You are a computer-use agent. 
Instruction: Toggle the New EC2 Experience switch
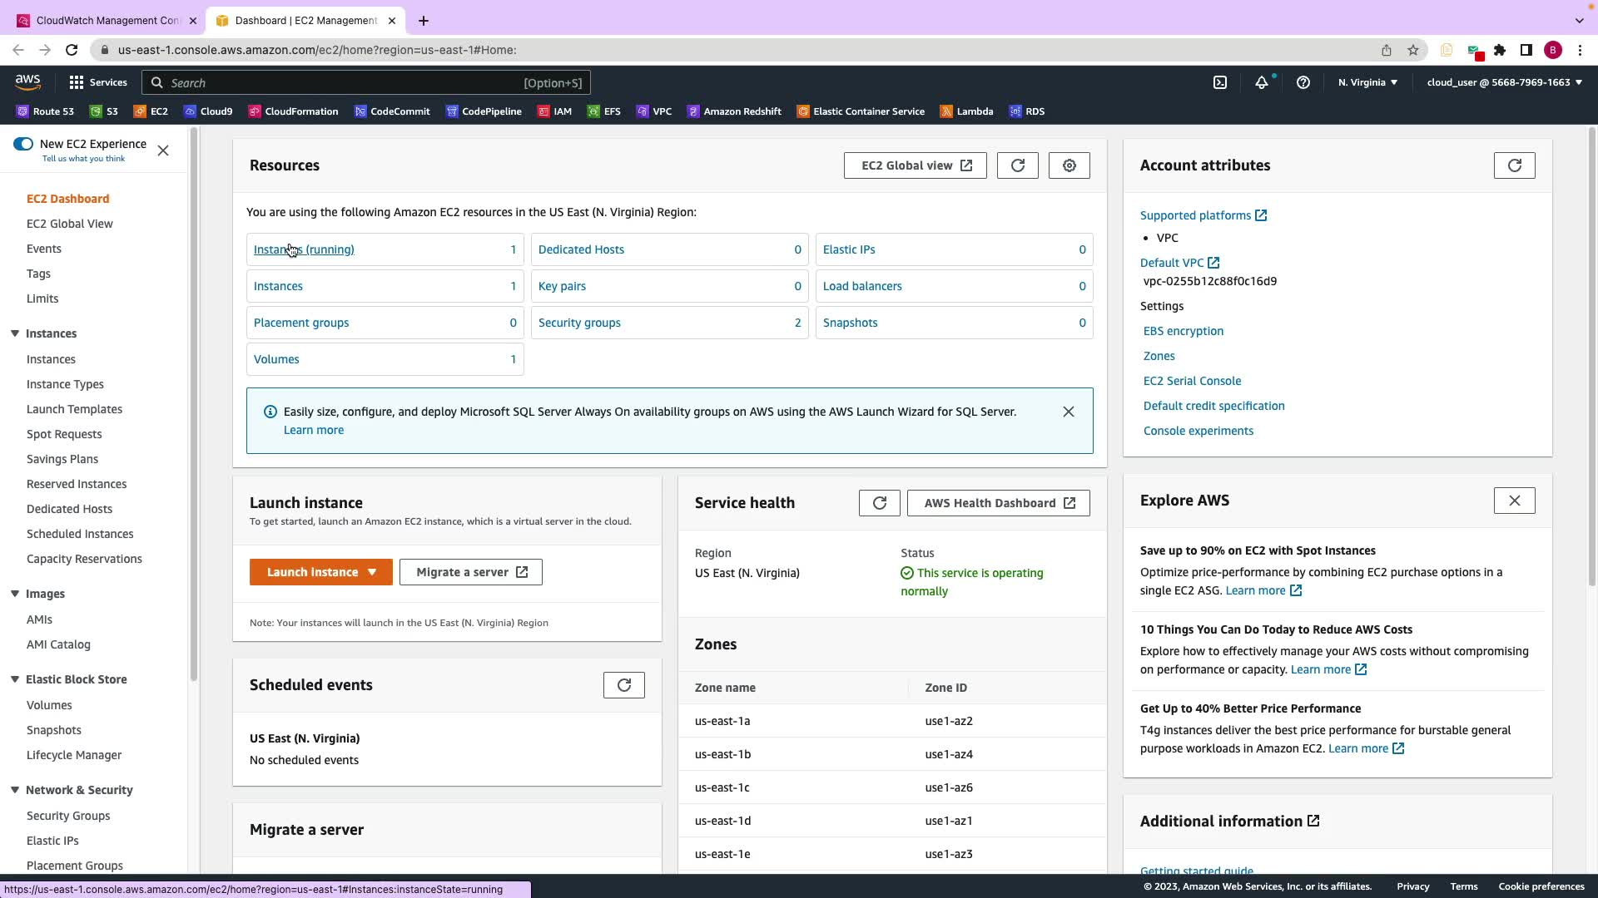click(x=23, y=144)
